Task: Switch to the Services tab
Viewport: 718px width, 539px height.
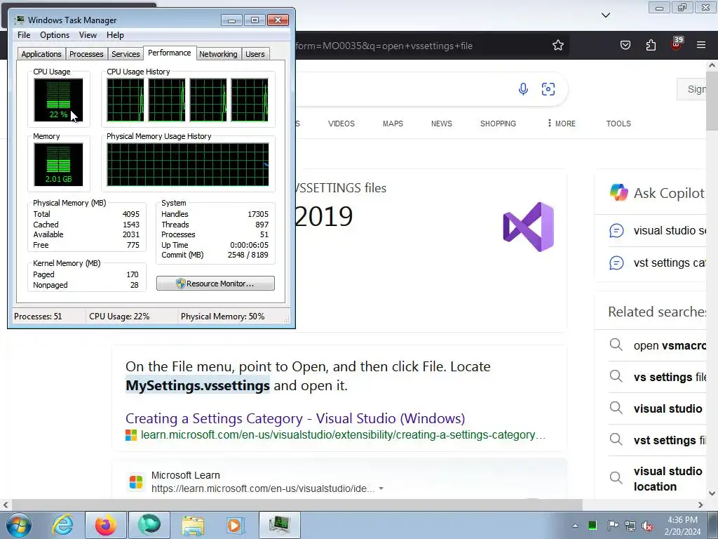Action: click(x=126, y=54)
